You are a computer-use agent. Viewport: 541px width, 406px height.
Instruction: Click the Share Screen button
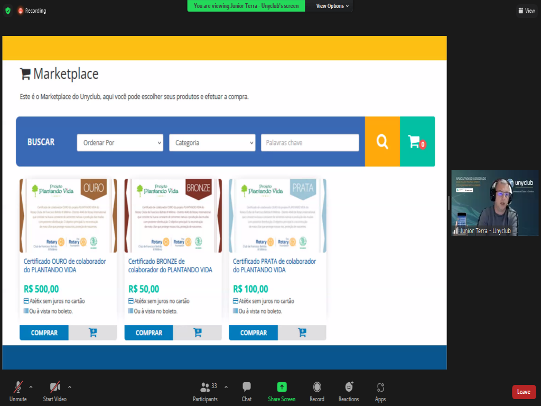pyautogui.click(x=282, y=392)
